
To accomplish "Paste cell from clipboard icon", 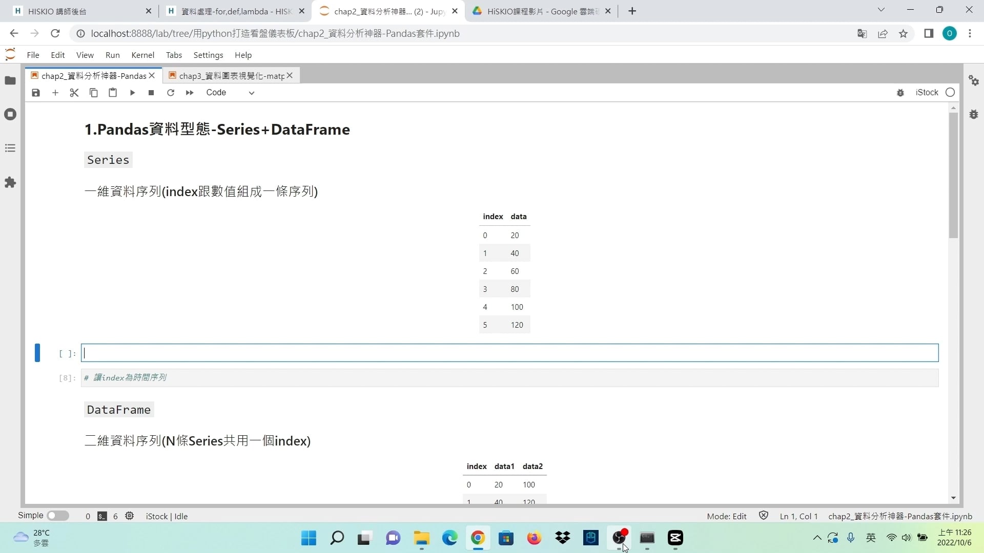I will pos(113,93).
